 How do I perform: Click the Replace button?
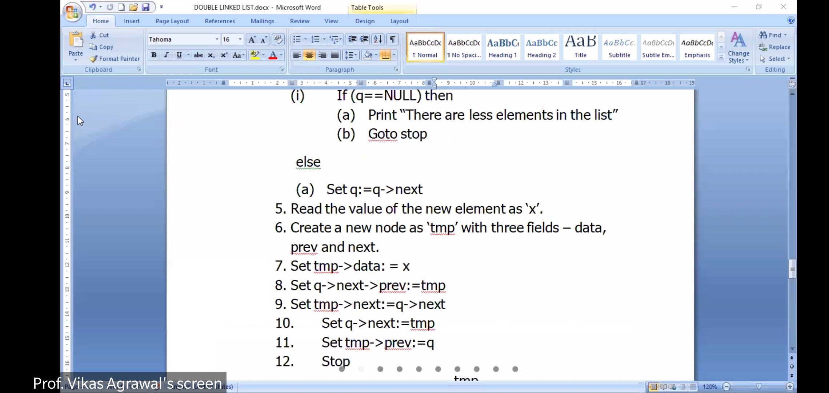[x=775, y=47]
